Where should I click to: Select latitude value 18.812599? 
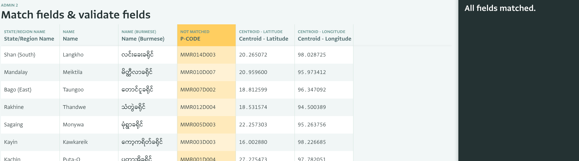[x=253, y=90]
